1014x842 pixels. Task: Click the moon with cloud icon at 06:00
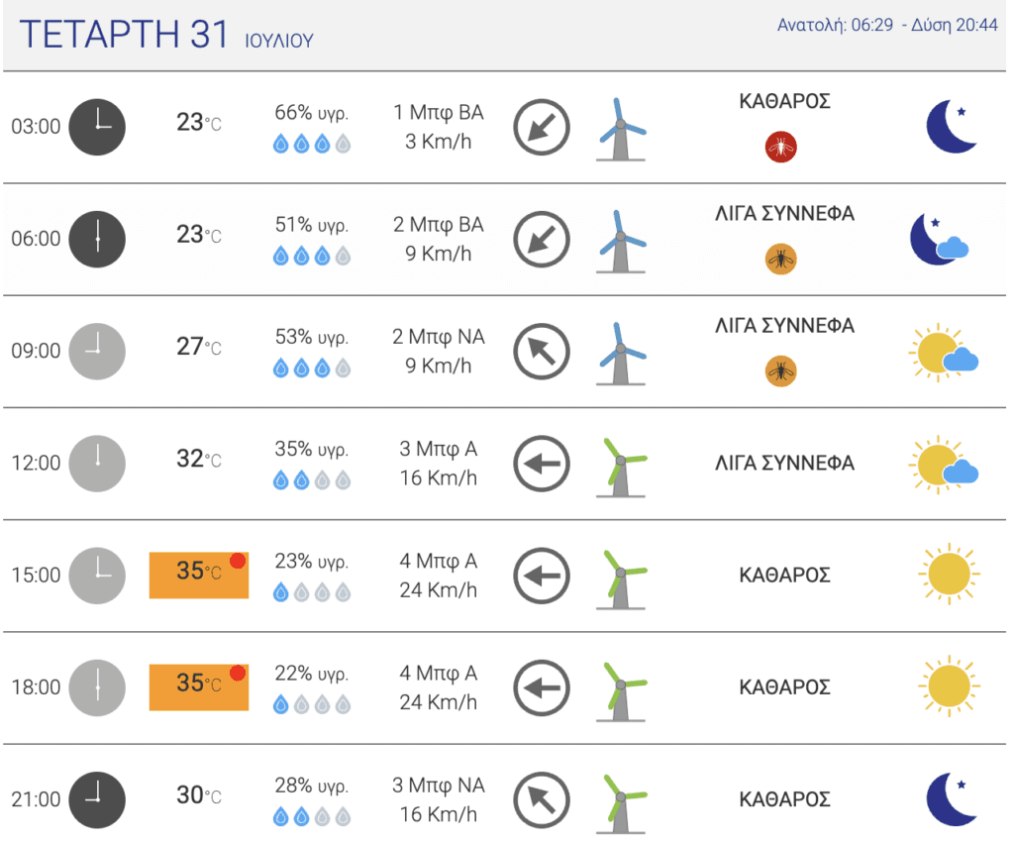pyautogui.click(x=939, y=239)
